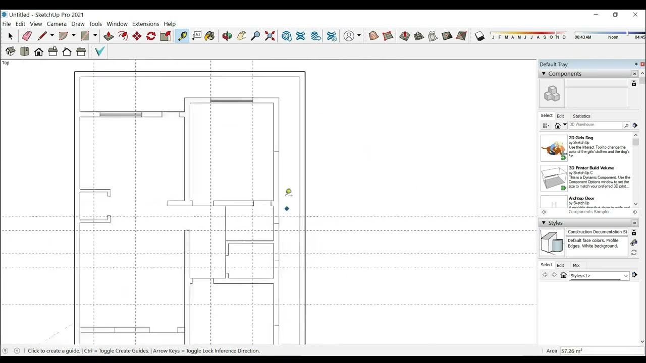646x363 pixels.
Task: Choose the Arc drawing tool
Action: 63,36
